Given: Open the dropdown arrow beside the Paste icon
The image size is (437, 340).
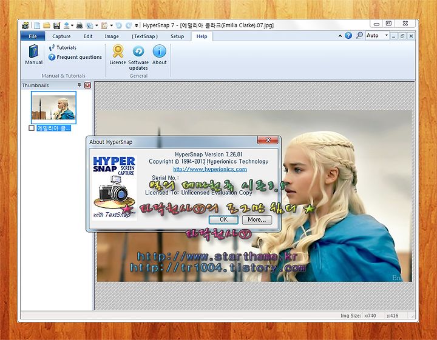Looking at the screenshot, I should coord(111,25).
